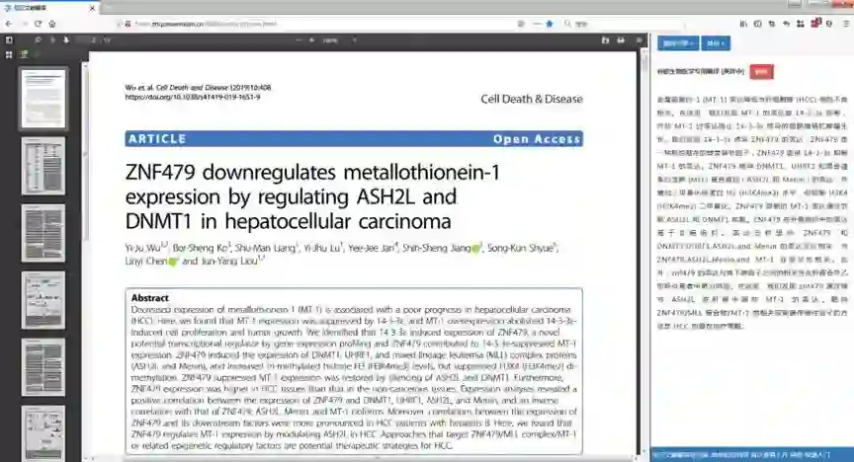Click the browser search input field
This screenshot has width=854, height=462.
(627, 24)
